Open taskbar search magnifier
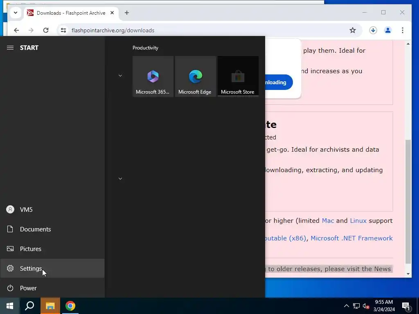This screenshot has height=314, width=419. tap(29, 306)
